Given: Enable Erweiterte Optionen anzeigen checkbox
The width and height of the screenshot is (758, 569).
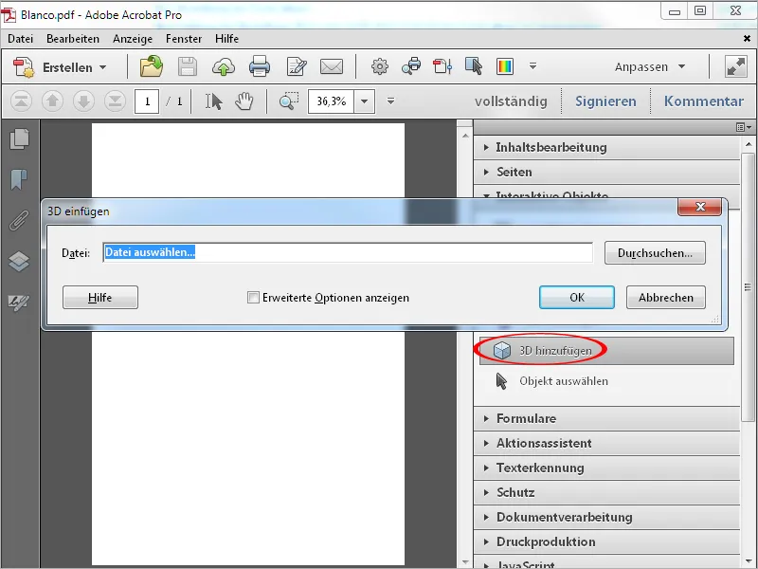Looking at the screenshot, I should tap(253, 297).
